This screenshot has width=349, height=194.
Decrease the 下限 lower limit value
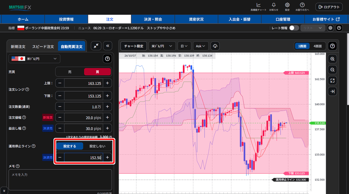click(60, 96)
